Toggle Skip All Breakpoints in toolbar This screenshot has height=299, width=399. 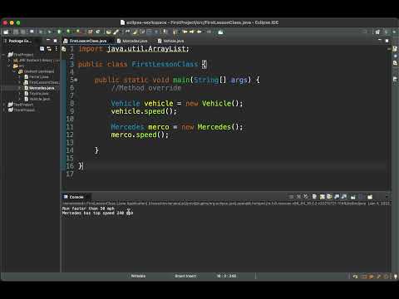tap(41, 32)
